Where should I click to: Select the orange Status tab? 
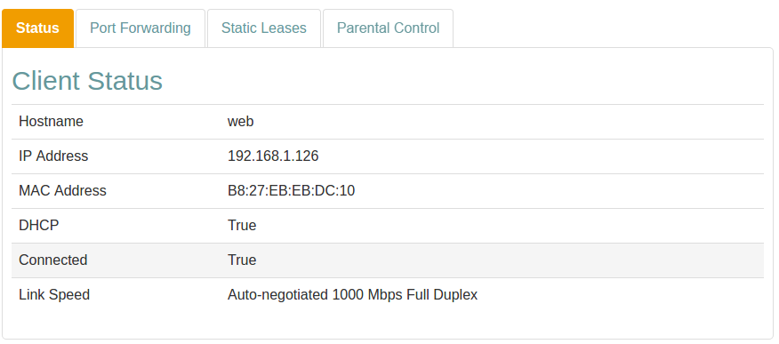[37, 28]
